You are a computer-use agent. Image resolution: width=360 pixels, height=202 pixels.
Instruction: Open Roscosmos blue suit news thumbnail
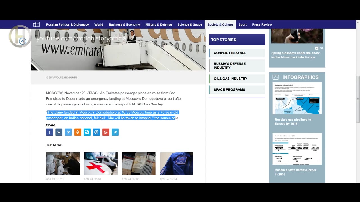[x=177, y=164]
